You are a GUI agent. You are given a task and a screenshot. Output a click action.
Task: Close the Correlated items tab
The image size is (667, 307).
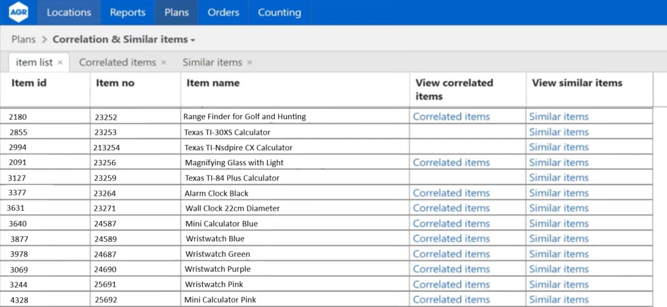point(163,62)
